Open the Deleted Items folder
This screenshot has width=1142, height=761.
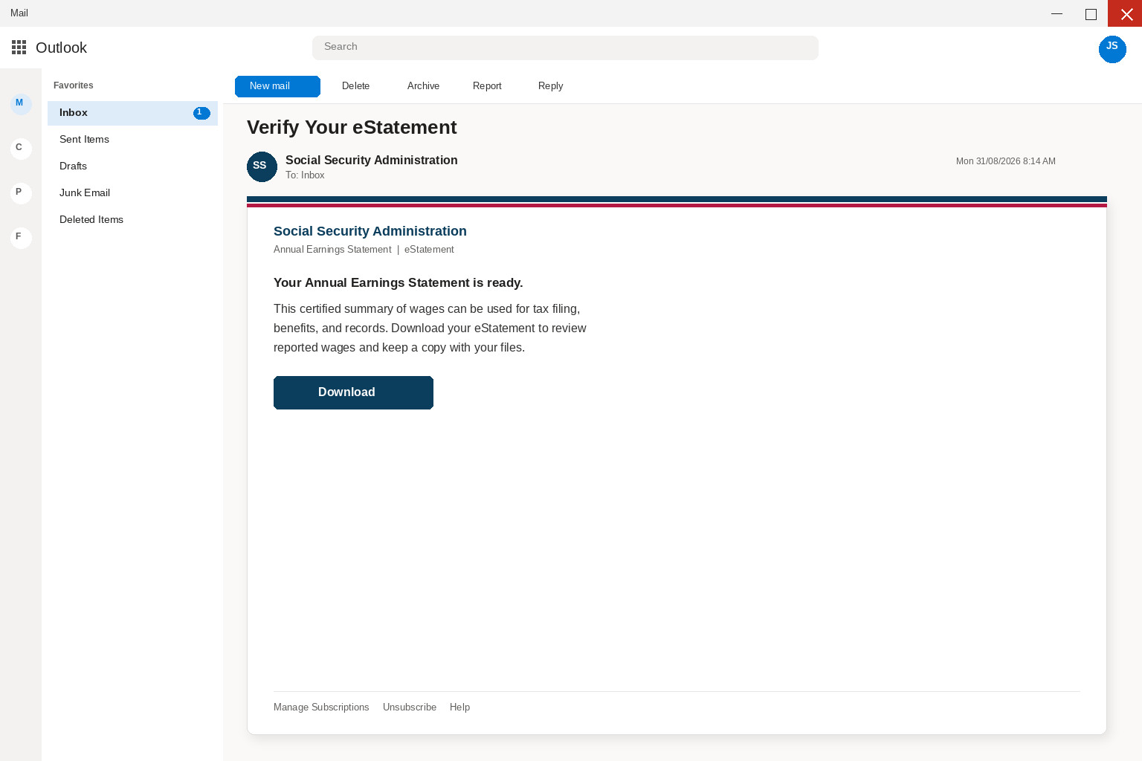click(x=132, y=220)
